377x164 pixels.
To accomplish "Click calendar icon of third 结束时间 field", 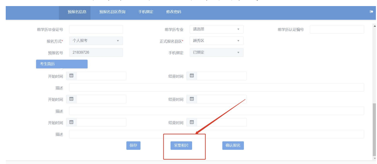I will pyautogui.click(x=192, y=122).
